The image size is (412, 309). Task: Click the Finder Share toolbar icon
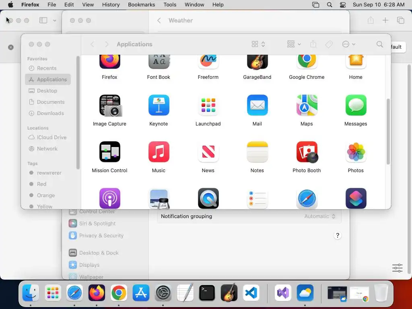pyautogui.click(x=313, y=44)
